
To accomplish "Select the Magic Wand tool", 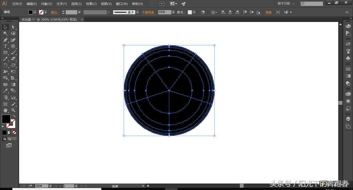I will click(x=5, y=33).
